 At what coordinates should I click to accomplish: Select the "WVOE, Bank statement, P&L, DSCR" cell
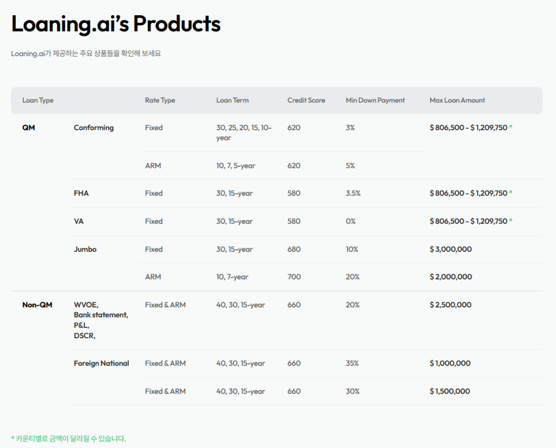pyautogui.click(x=101, y=320)
